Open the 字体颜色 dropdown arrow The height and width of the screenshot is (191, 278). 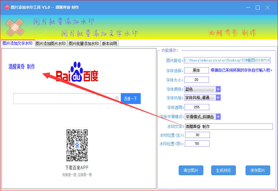[x=218, y=89]
